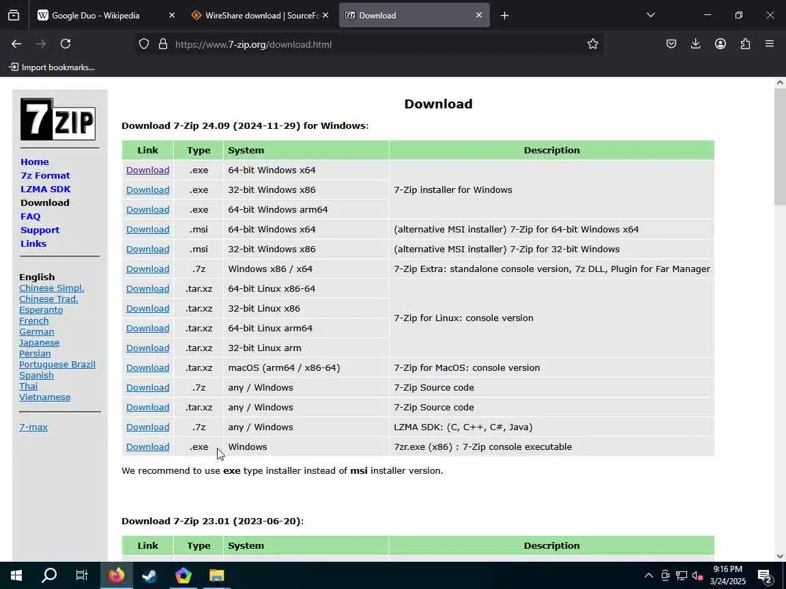Click the 7-Zip logo image
The image size is (786, 589).
[58, 119]
